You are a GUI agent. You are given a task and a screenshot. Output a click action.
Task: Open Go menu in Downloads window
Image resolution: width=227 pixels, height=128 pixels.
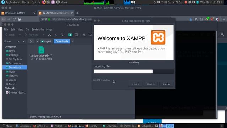click(27, 30)
